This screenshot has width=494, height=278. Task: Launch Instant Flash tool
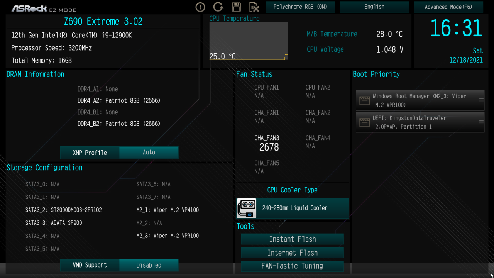pos(293,239)
